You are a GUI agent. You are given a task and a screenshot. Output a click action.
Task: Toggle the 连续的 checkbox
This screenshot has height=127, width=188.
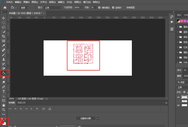(113, 8)
